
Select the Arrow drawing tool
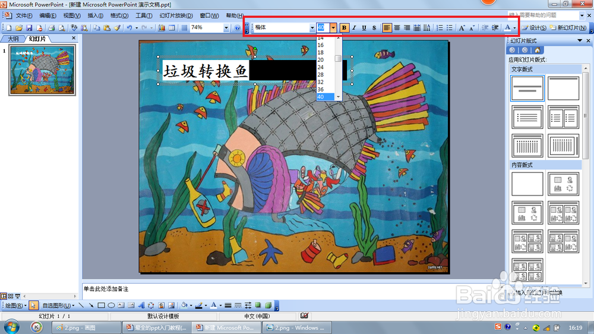91,305
